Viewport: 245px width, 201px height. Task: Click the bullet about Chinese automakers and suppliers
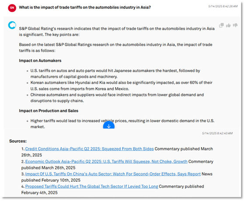117,98
